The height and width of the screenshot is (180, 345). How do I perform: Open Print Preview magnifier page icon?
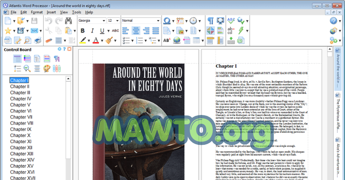point(28,40)
